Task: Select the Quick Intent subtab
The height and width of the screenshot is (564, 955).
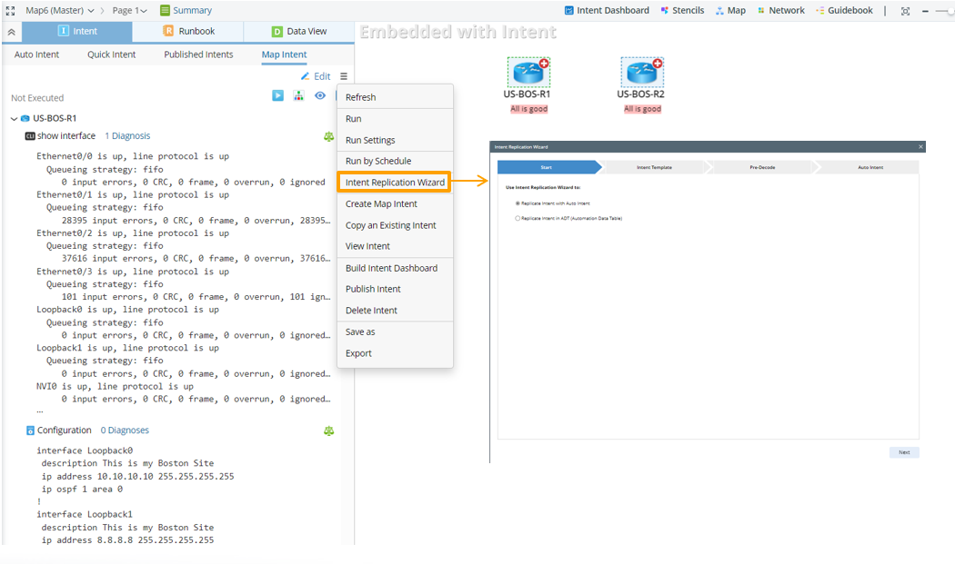Action: 112,54
